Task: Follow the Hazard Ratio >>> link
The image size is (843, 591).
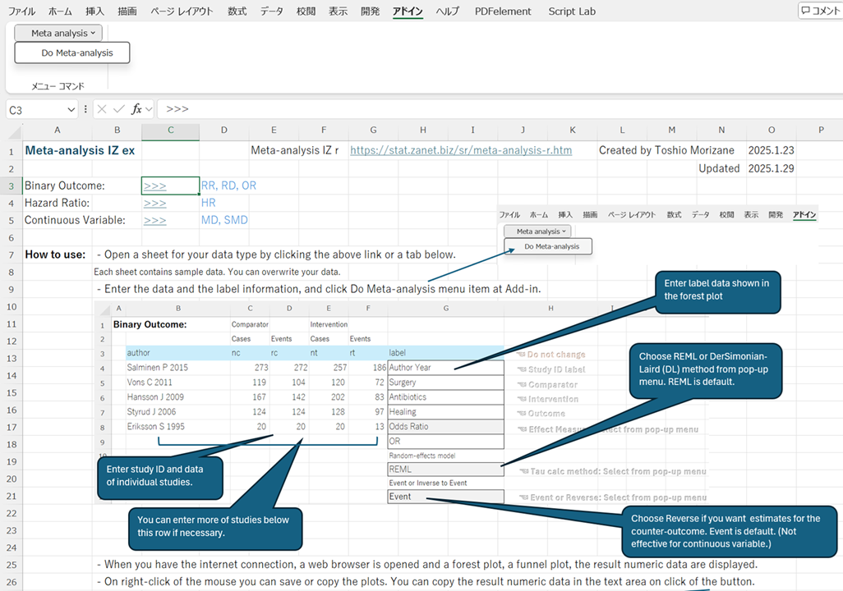Action: (x=154, y=203)
